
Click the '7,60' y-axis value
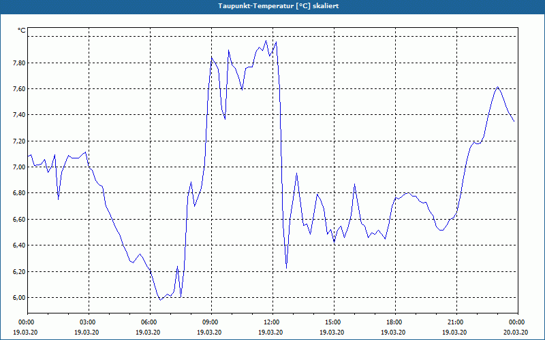click(x=19, y=89)
